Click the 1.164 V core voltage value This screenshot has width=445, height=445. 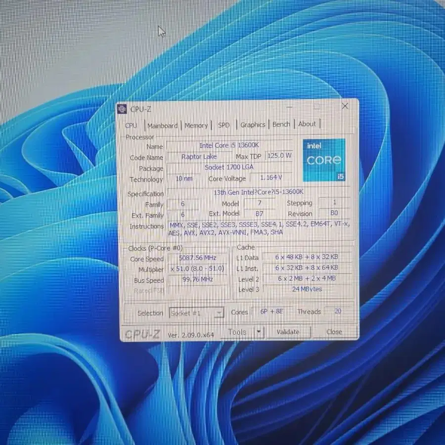(x=271, y=178)
